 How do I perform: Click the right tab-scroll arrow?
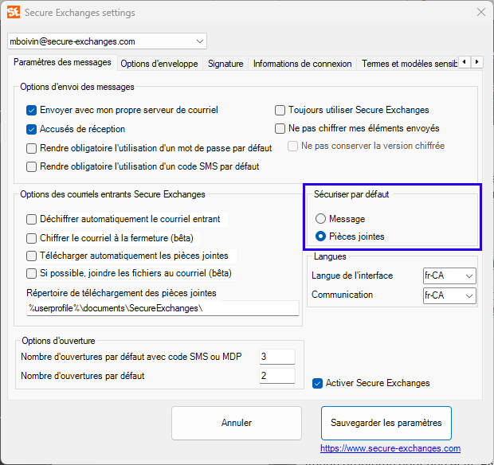point(476,61)
